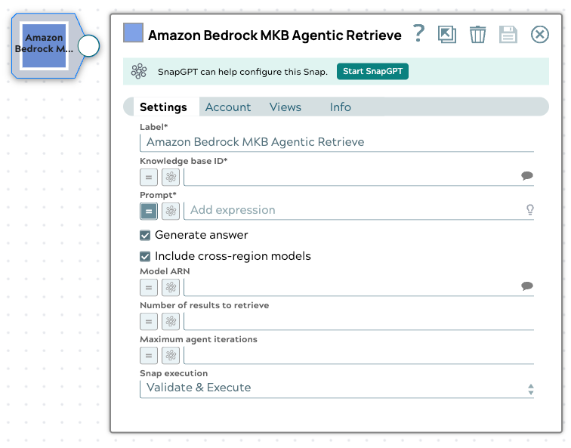
Task: Click Number of results to retrieve field
Action: coord(359,322)
